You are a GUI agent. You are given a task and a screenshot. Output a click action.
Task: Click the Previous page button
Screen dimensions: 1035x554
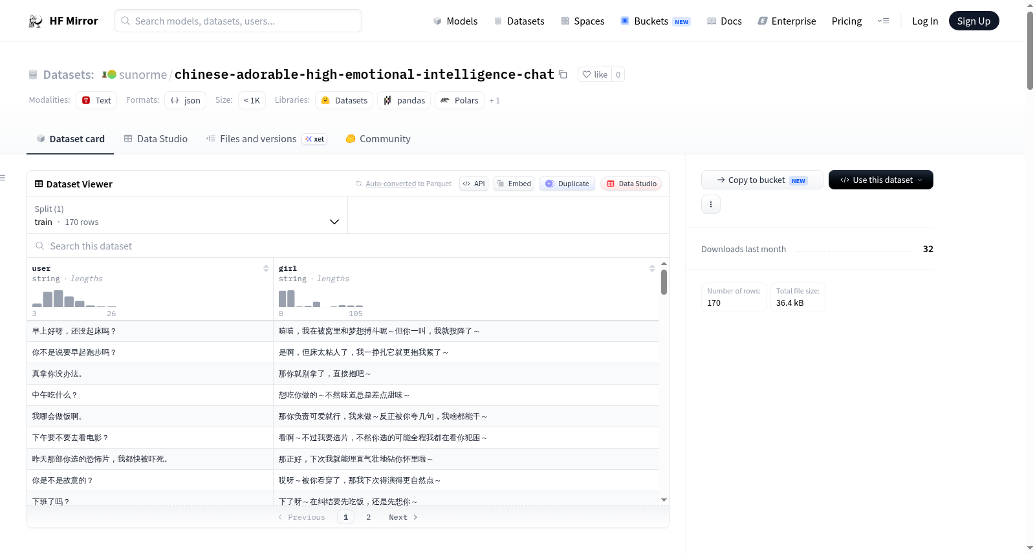(301, 517)
